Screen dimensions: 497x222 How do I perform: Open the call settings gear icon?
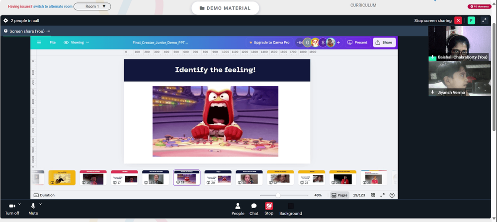point(5,20)
